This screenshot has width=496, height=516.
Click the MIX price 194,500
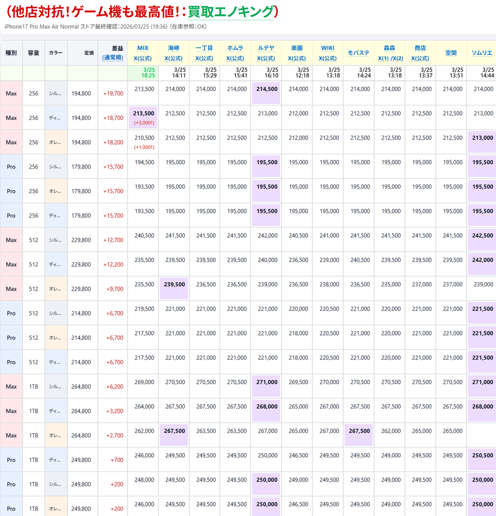144,162
